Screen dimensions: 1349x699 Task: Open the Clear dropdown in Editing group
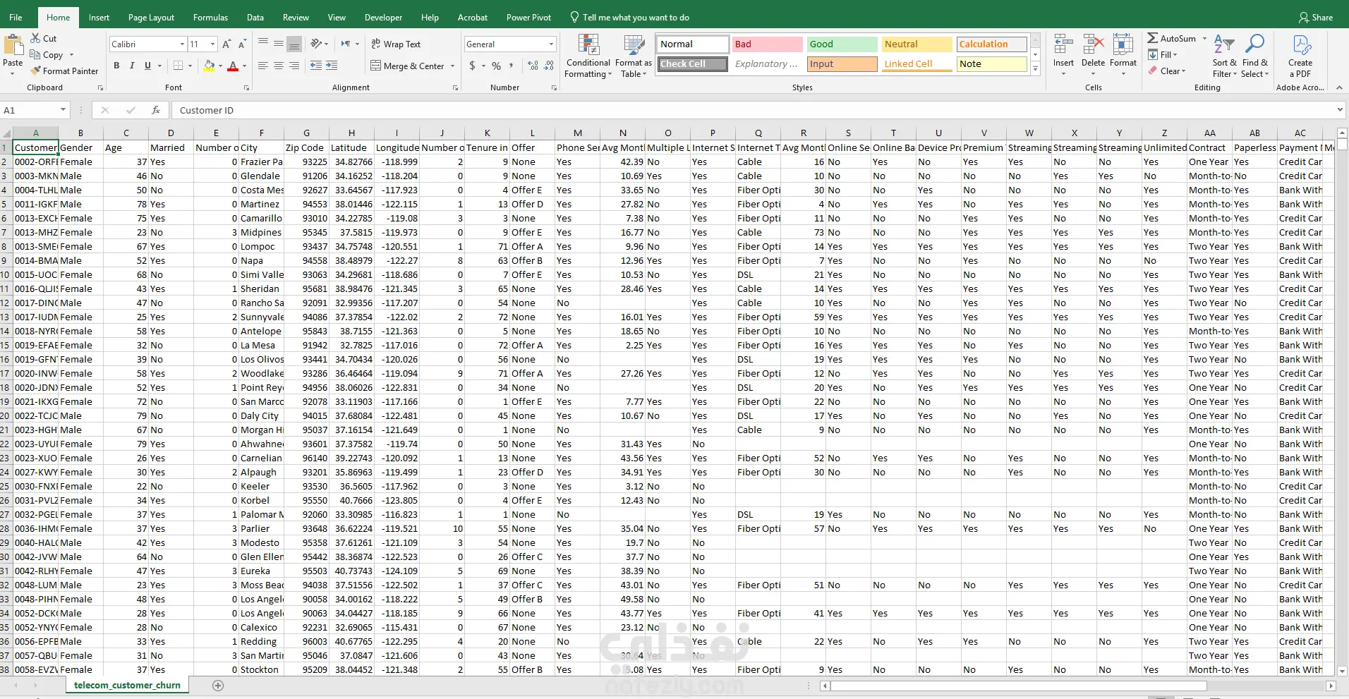pos(1166,71)
